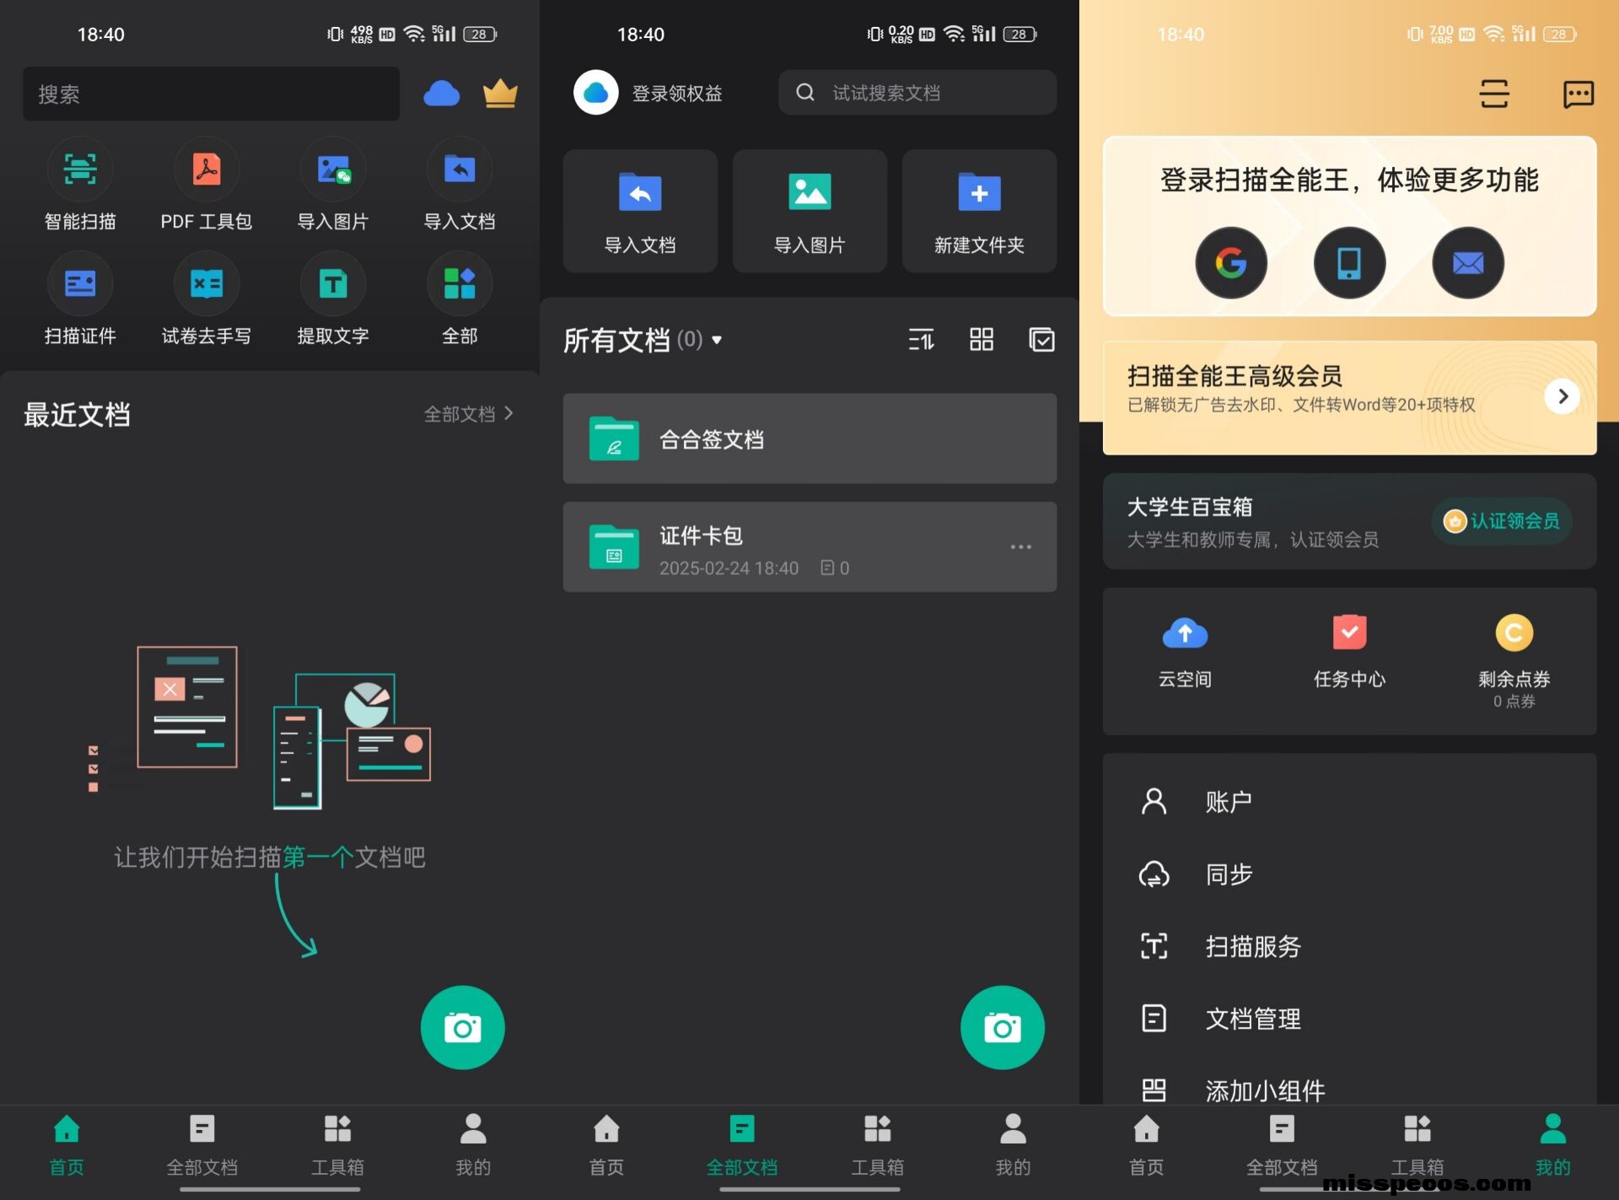Image resolution: width=1619 pixels, height=1200 pixels.
Task: Open the scan code icon on profile screen
Action: coord(1494,94)
